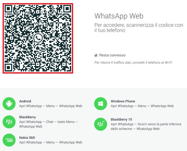Click the BlackBerry 10 logo icon

tap(101, 124)
